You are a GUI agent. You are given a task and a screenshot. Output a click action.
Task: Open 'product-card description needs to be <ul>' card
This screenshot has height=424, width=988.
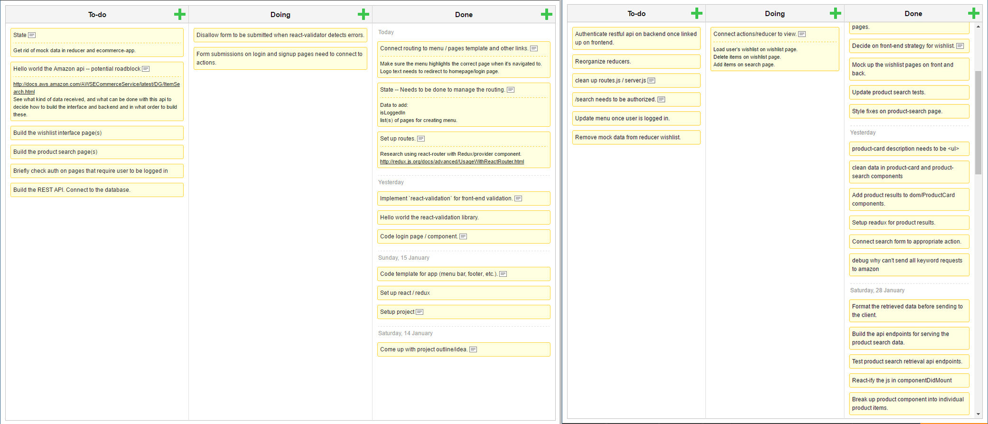[909, 149]
